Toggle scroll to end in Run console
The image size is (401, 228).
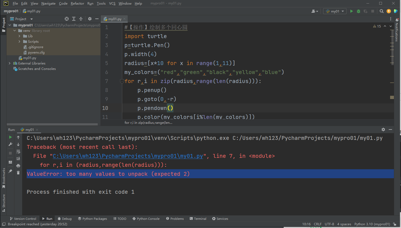tap(18, 159)
